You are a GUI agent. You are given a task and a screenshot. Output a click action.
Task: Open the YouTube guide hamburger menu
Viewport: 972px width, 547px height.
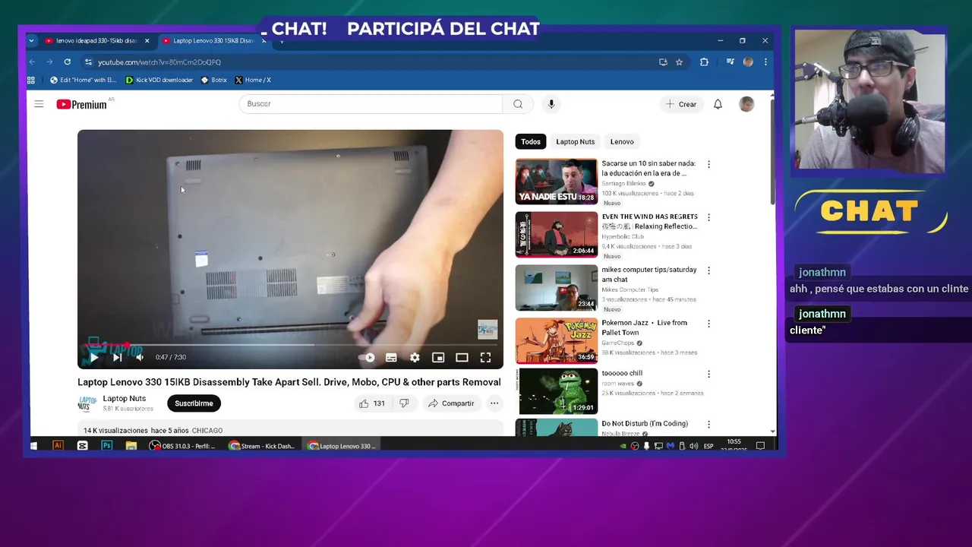point(39,104)
